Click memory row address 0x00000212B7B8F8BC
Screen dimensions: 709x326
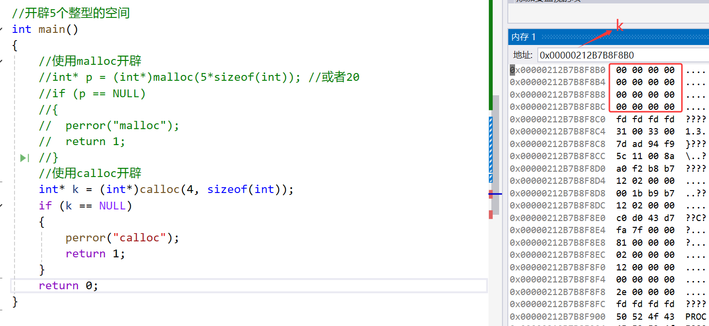(558, 107)
